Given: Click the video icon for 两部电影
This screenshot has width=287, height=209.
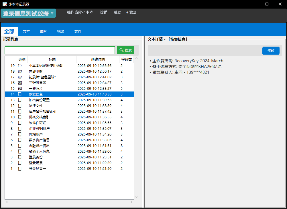Looking at the screenshot, I should [20, 71].
